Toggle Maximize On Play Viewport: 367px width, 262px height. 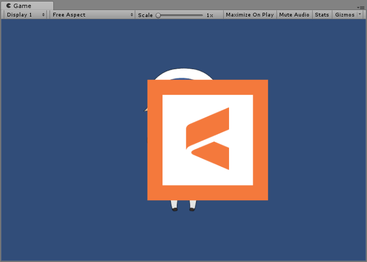point(250,15)
